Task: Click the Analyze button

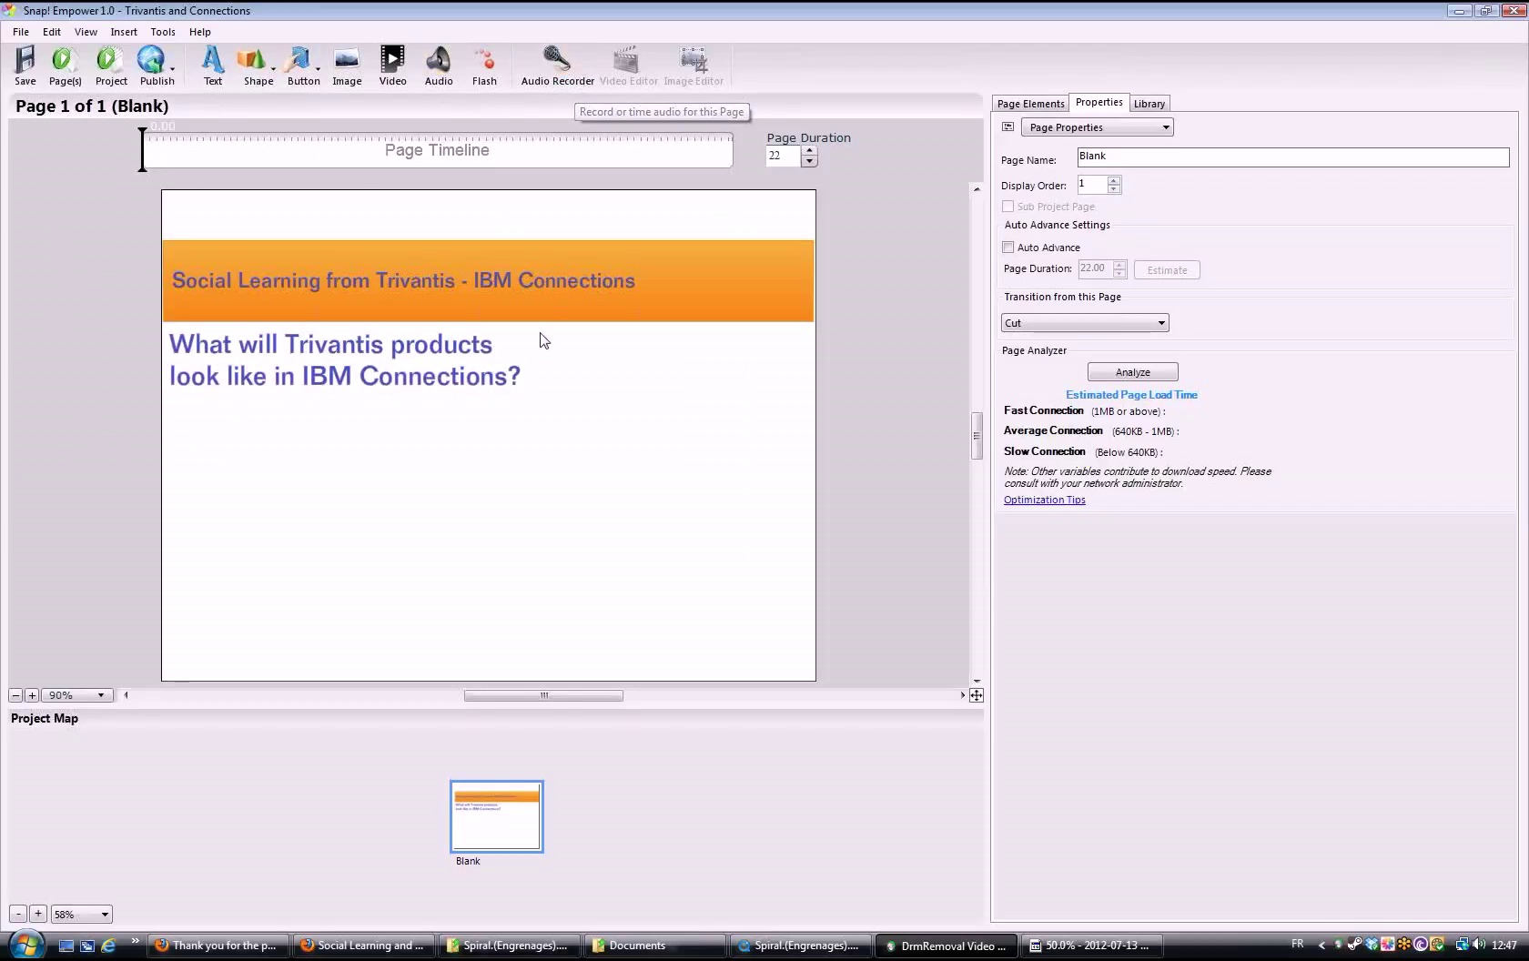Action: click(x=1132, y=372)
